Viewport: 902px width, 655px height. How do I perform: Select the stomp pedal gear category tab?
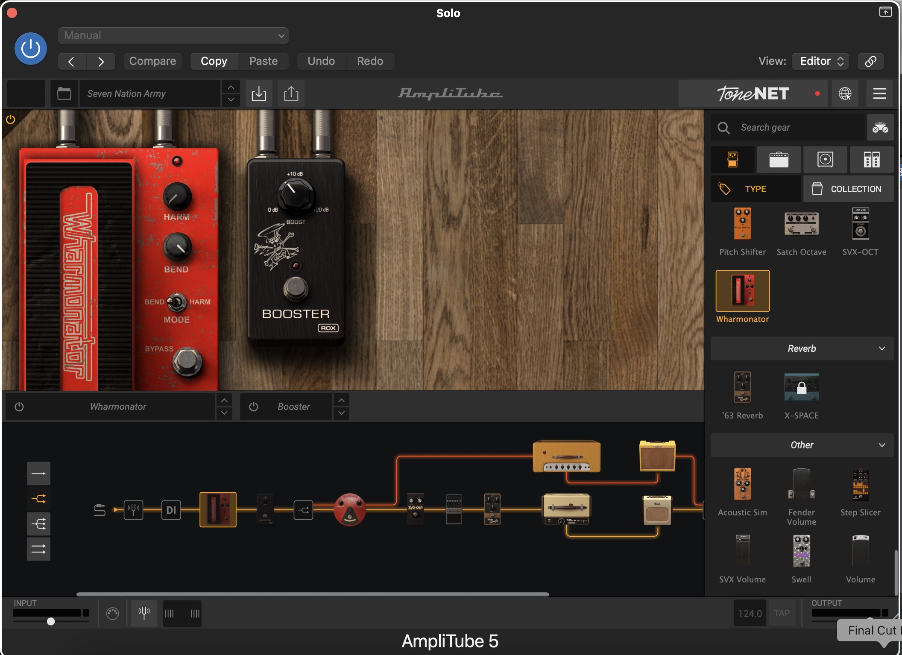click(x=732, y=159)
